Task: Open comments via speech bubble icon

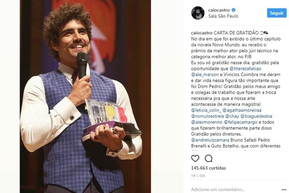Action: (208, 159)
